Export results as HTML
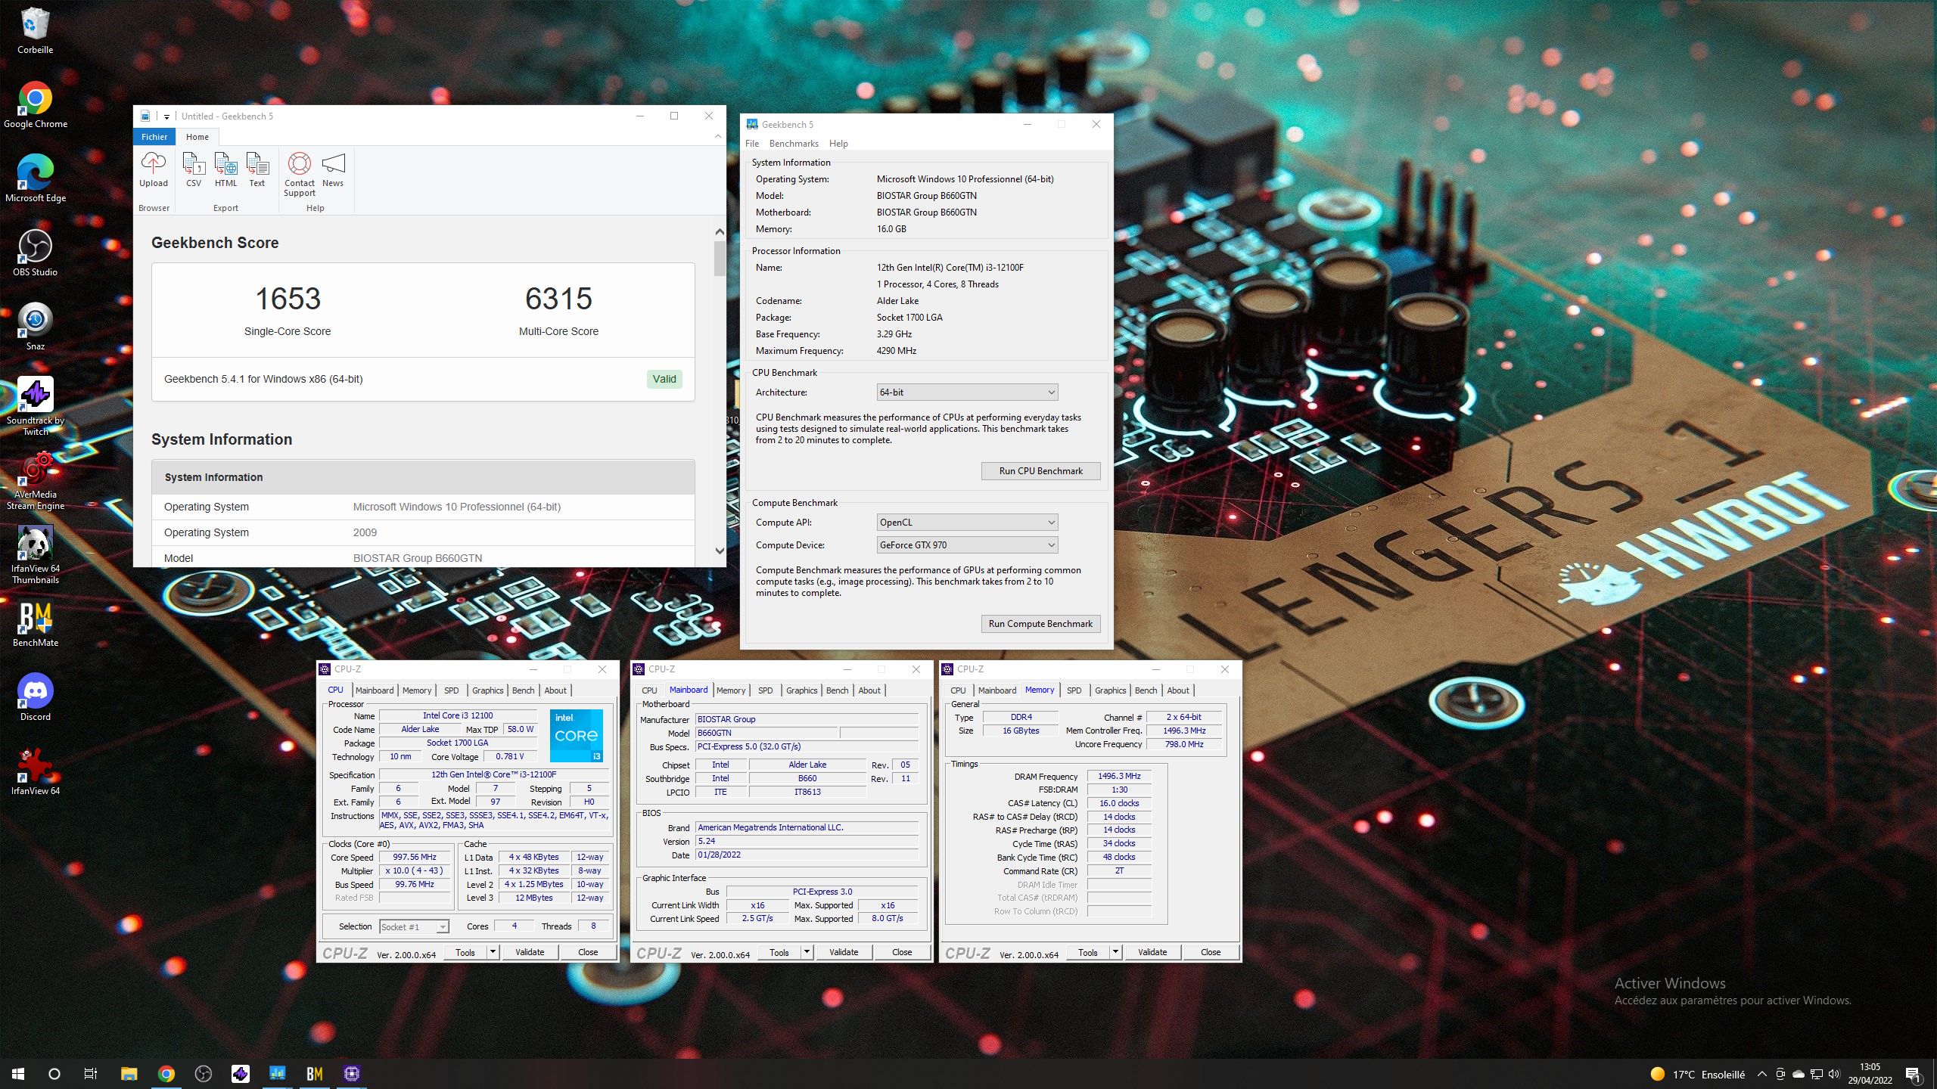Viewport: 1937px width, 1089px height. pyautogui.click(x=225, y=169)
